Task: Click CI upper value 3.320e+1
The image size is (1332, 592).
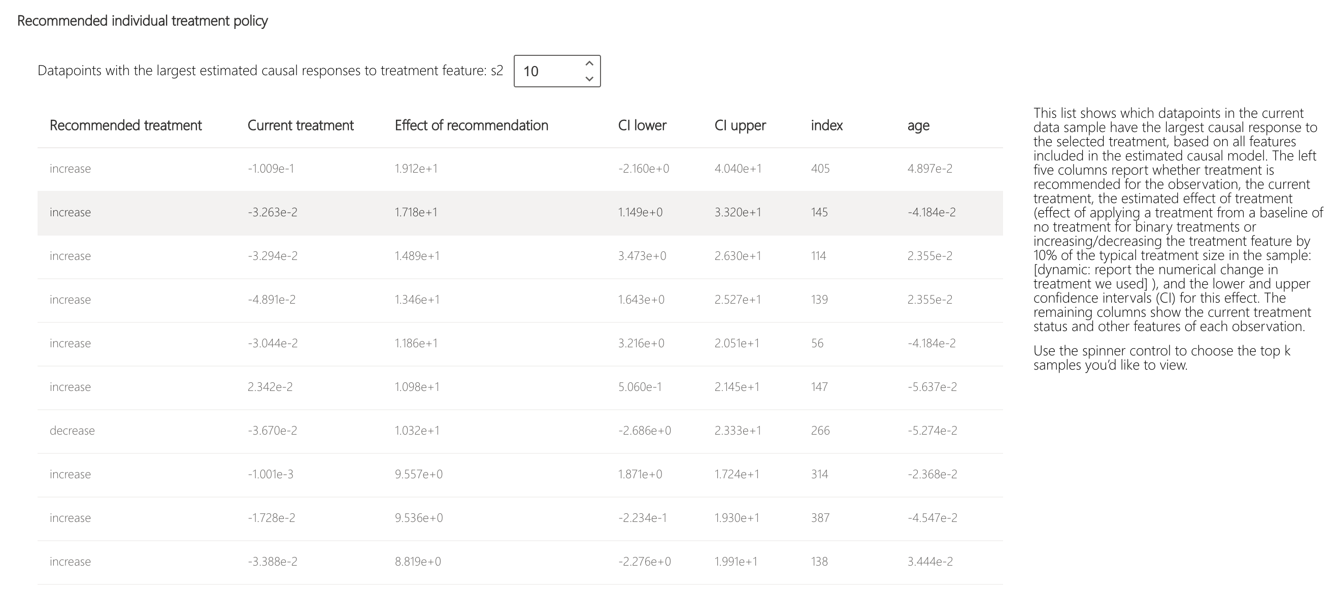Action: click(738, 213)
